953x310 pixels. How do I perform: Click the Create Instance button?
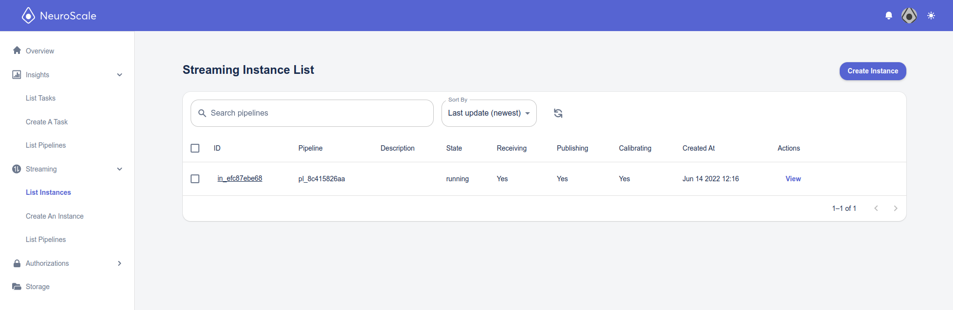point(873,71)
